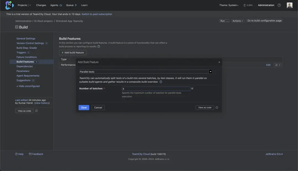Click the user avatar thumbnail
The height and width of the screenshot is (171, 298).
(289, 5)
